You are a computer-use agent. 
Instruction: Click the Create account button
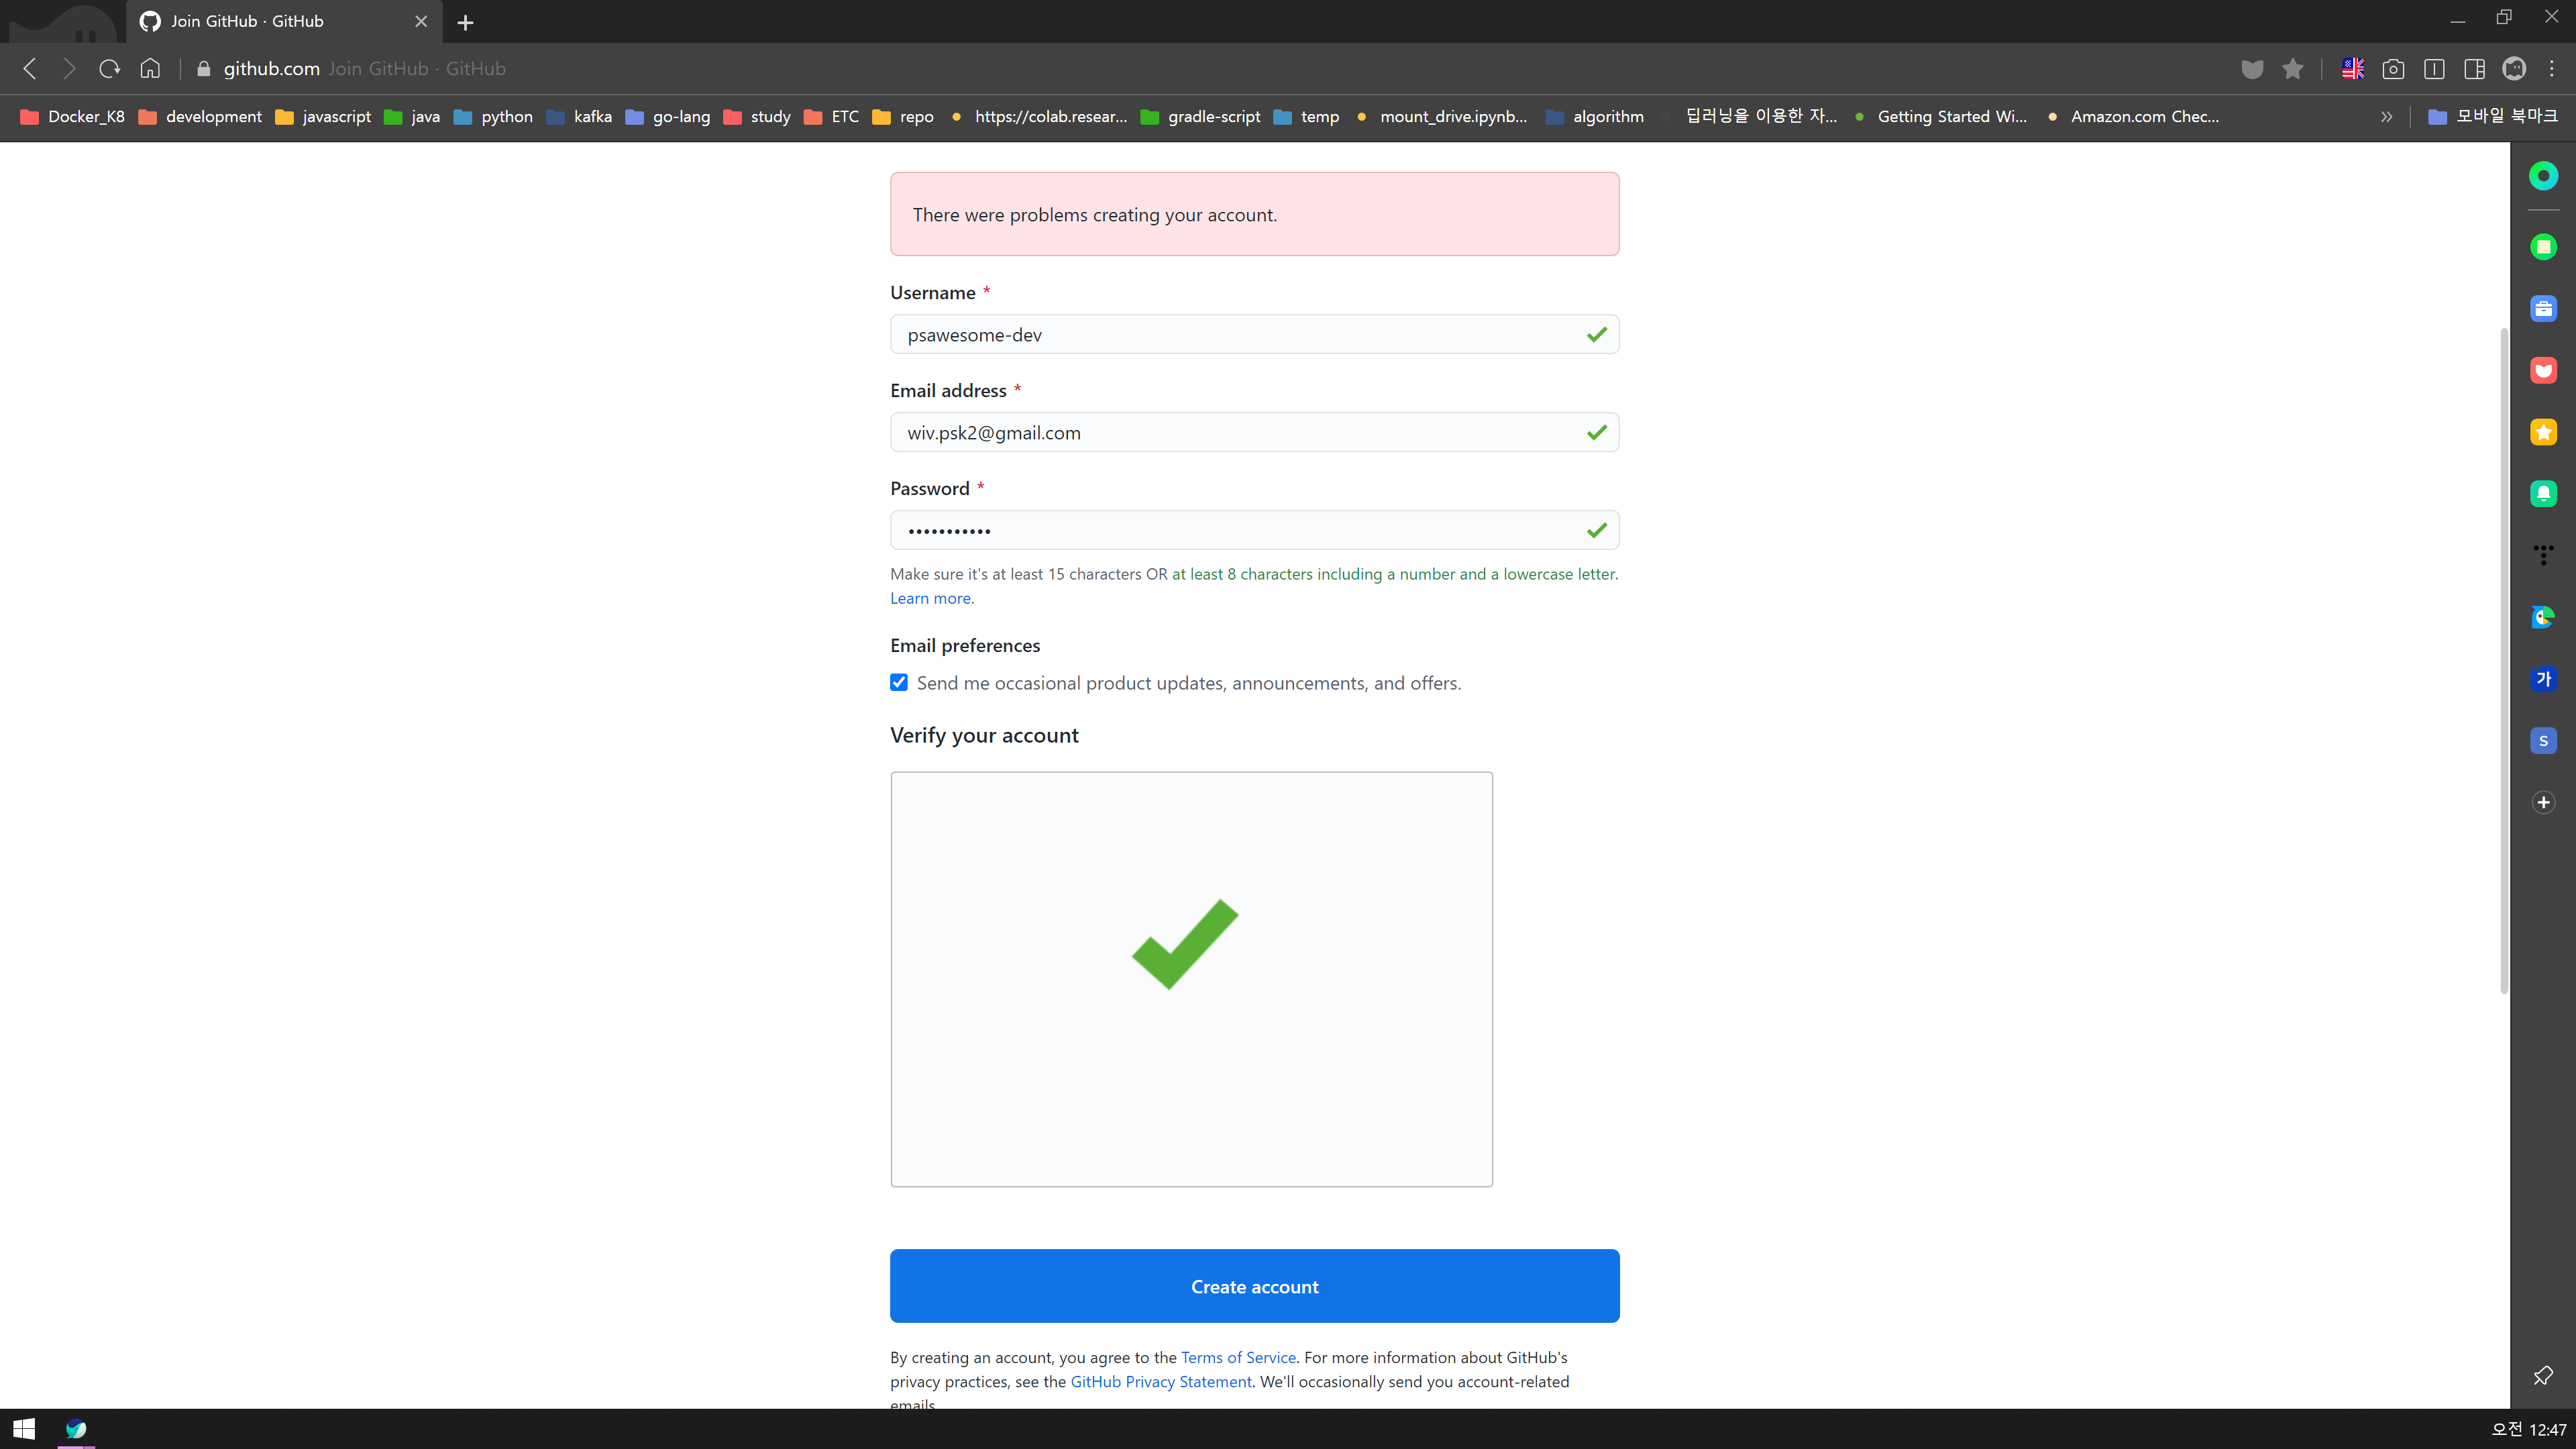pyautogui.click(x=1254, y=1286)
